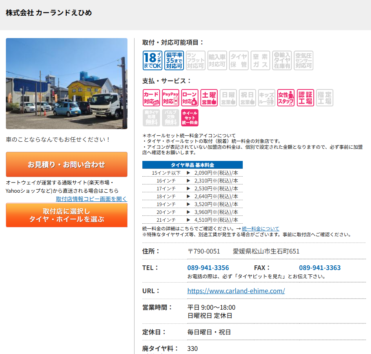Click the 支払・サービス section label
The image size is (371, 354).
(167, 81)
